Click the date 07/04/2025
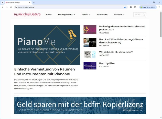Screen dimensions: 162x119 [x=104, y=66]
